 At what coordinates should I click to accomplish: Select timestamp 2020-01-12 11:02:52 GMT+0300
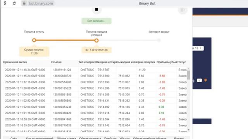pos(25,100)
